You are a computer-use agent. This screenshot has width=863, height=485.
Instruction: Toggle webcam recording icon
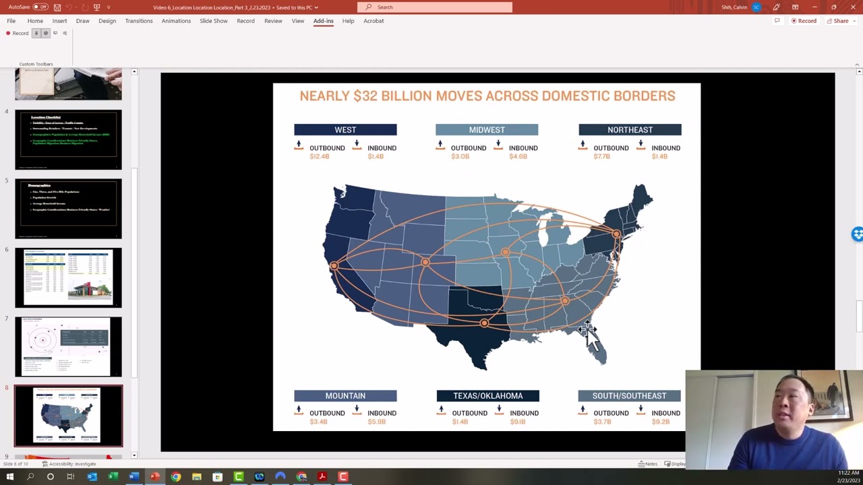[46, 33]
